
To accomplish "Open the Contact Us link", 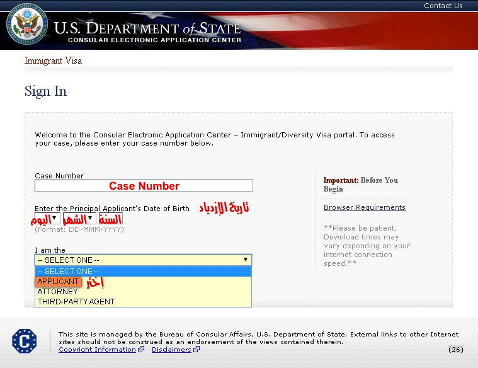I will (x=443, y=6).
